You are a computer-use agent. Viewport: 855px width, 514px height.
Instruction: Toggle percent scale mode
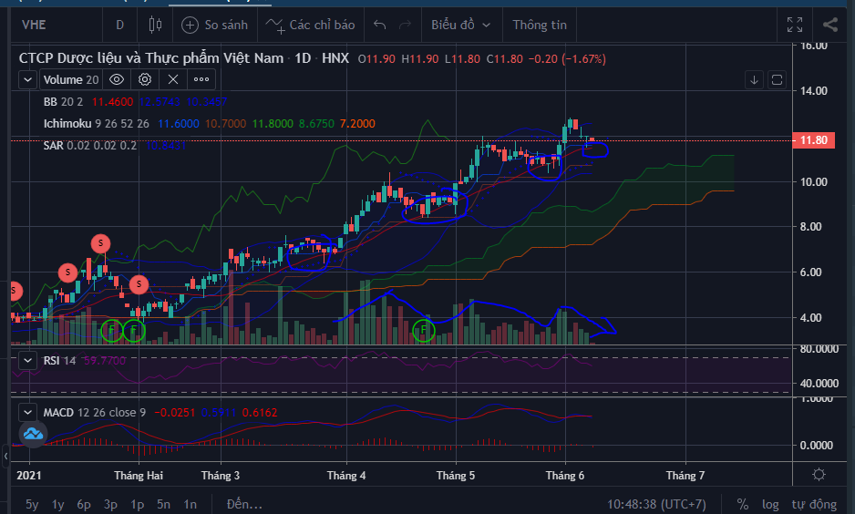[743, 504]
